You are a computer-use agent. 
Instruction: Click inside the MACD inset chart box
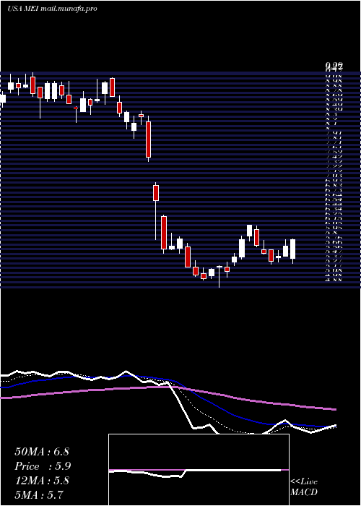[199, 470]
